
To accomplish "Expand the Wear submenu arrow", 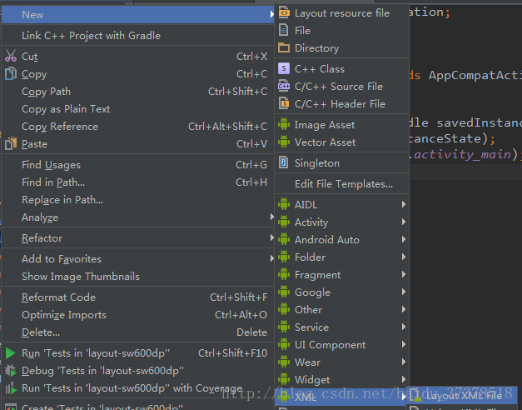I will click(x=404, y=362).
